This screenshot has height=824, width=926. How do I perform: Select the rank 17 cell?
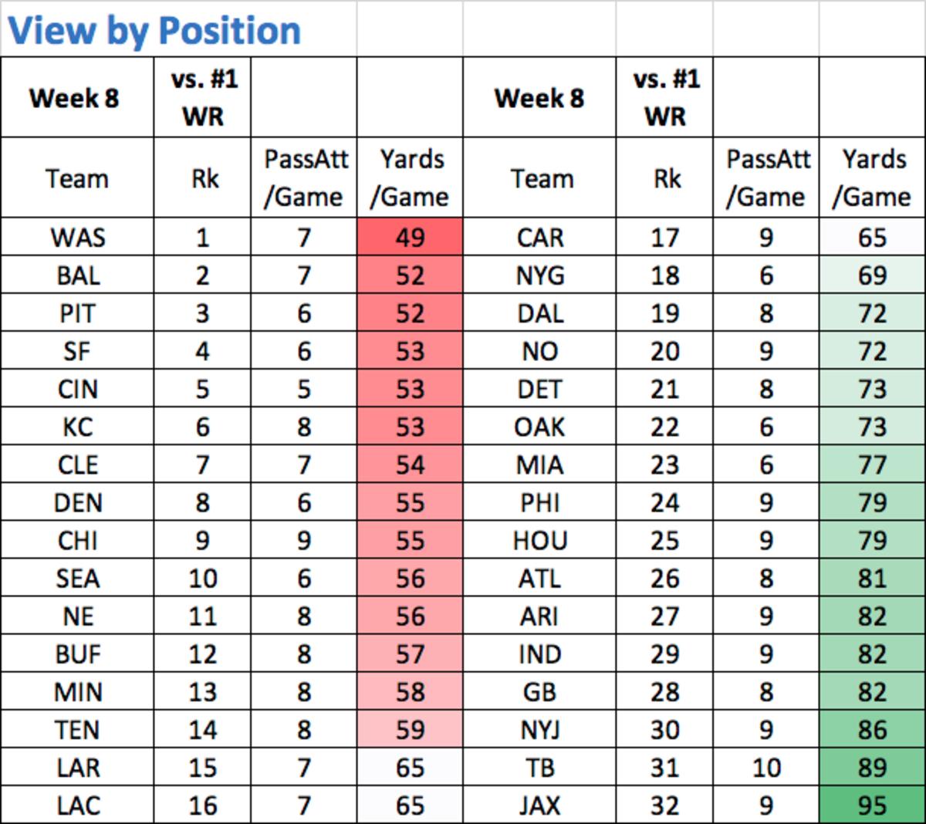pyautogui.click(x=664, y=237)
